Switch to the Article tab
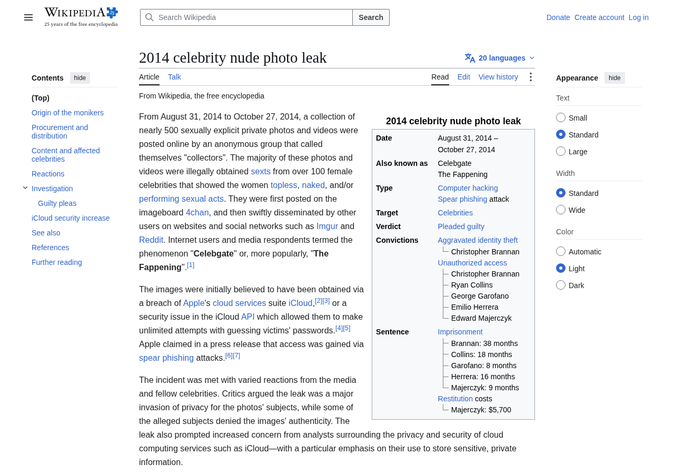 pos(149,77)
